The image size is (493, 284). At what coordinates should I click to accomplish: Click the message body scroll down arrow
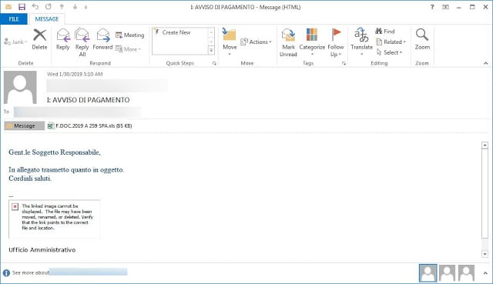click(485, 254)
